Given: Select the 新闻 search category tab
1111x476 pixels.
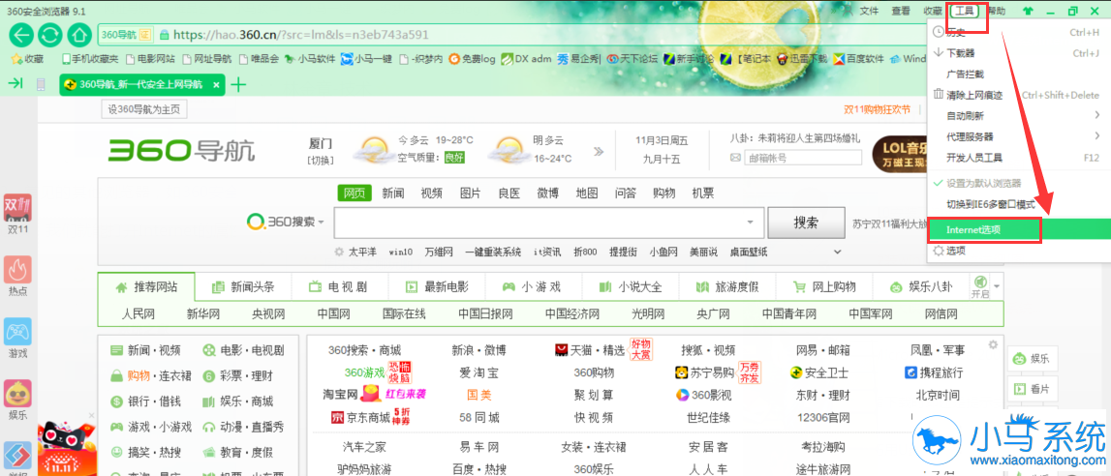Looking at the screenshot, I should pyautogui.click(x=392, y=193).
